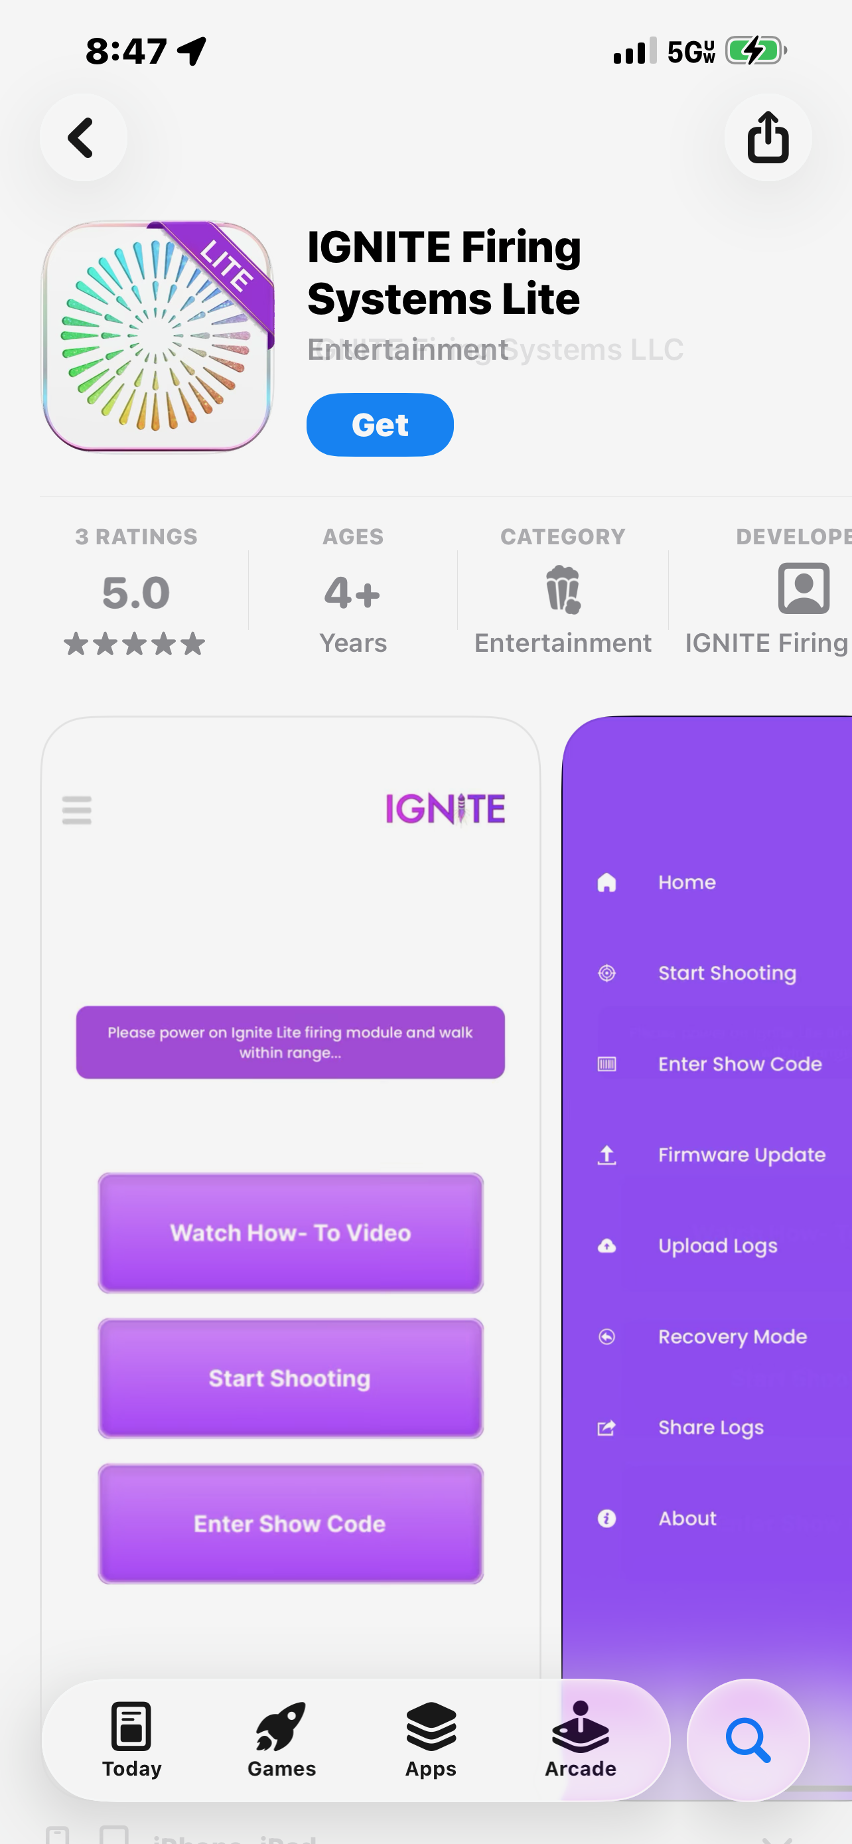The image size is (852, 1844).
Task: Select Firmware Update in side menu
Action: 742,1154
